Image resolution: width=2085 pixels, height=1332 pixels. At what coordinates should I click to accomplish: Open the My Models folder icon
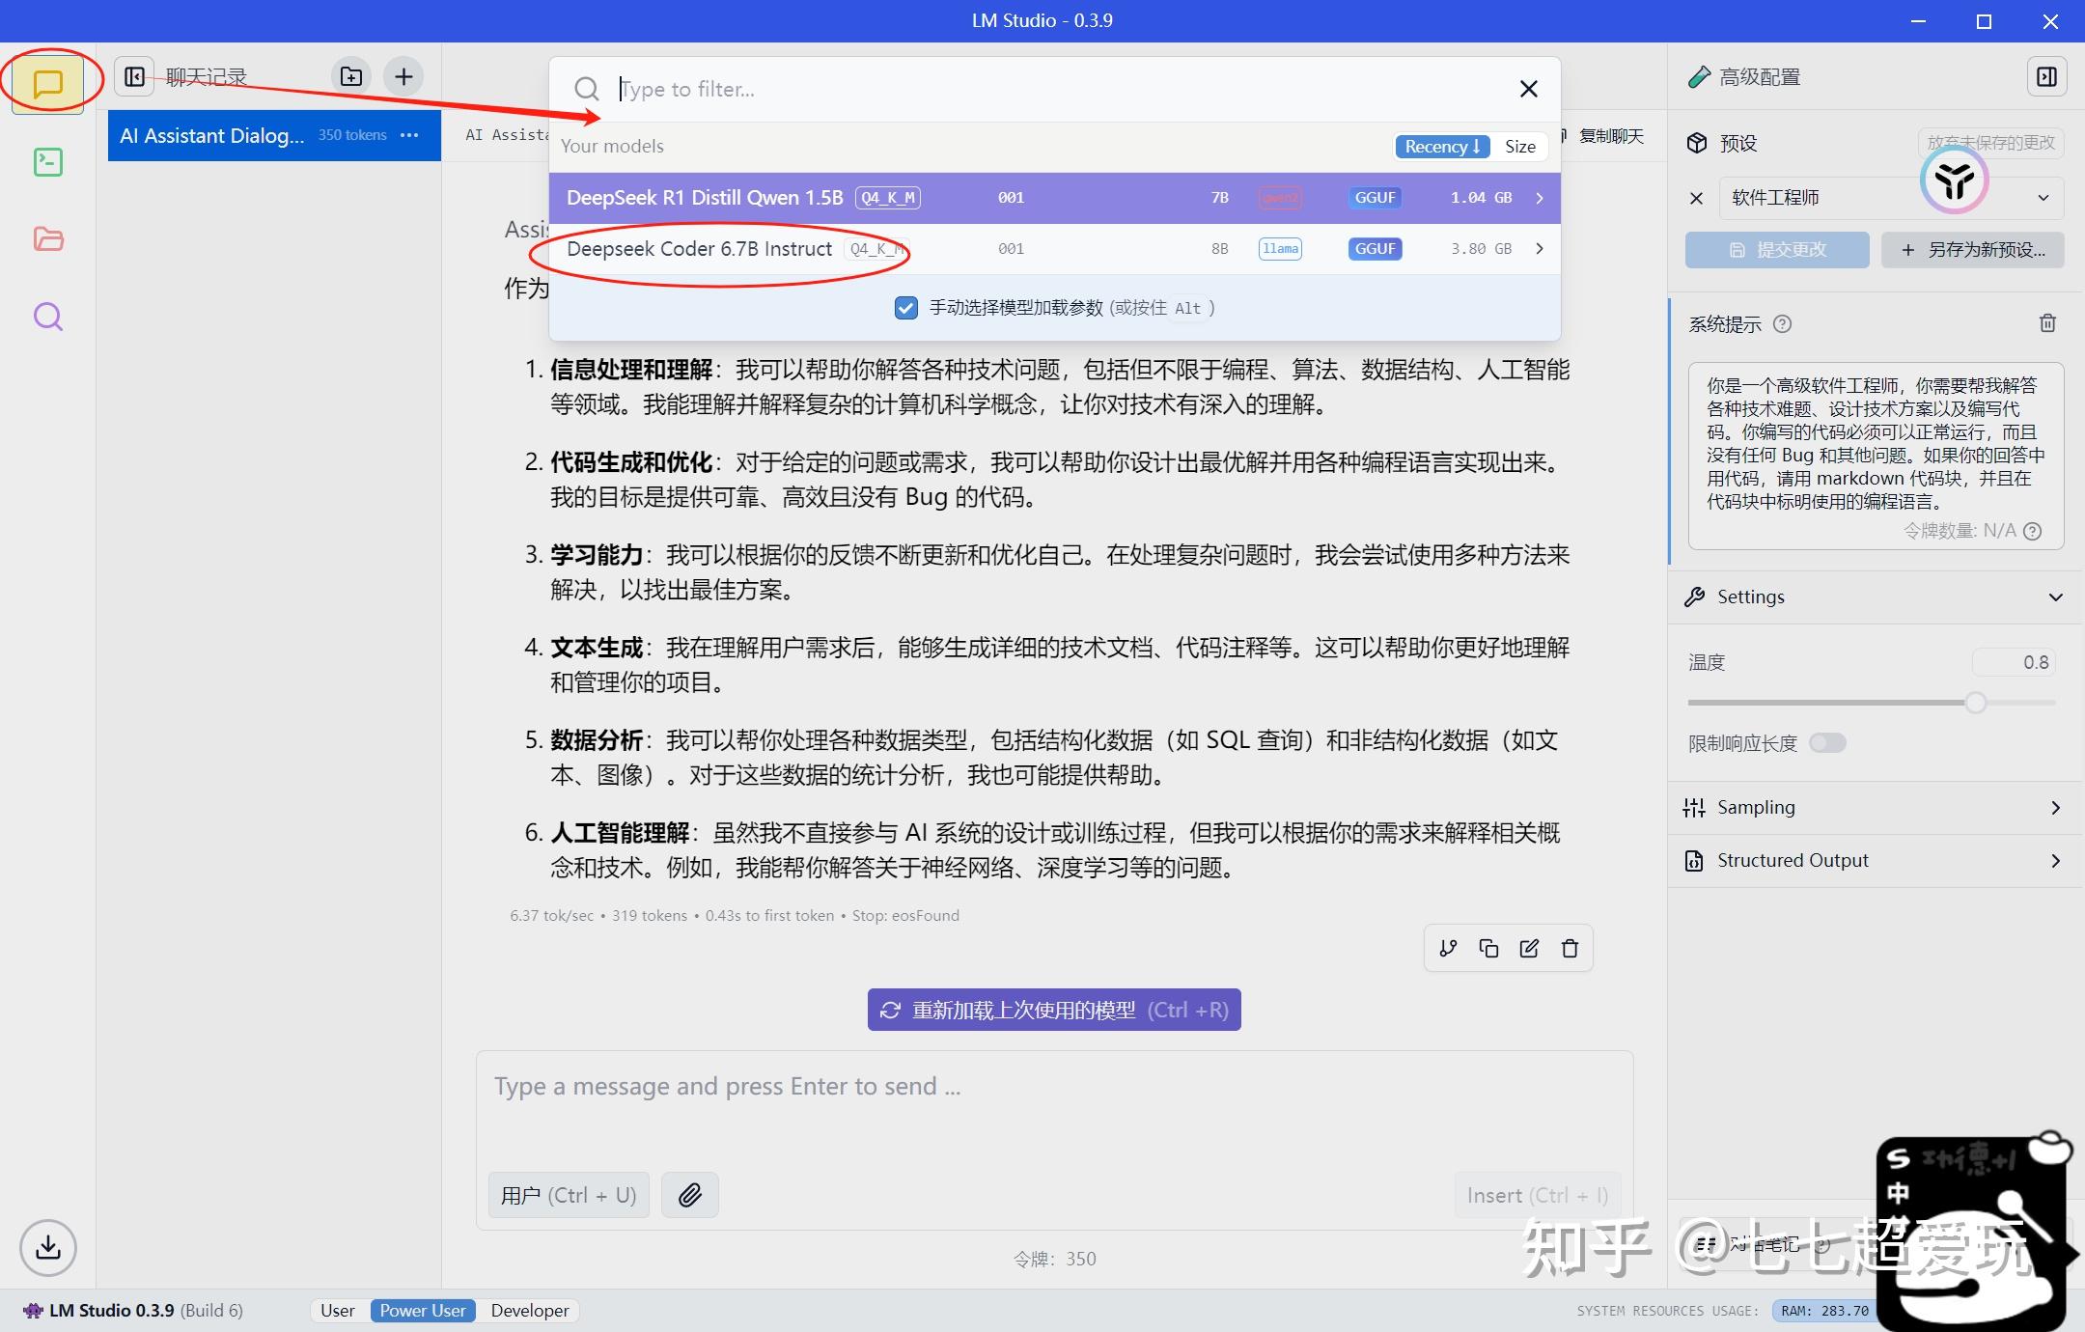click(47, 239)
